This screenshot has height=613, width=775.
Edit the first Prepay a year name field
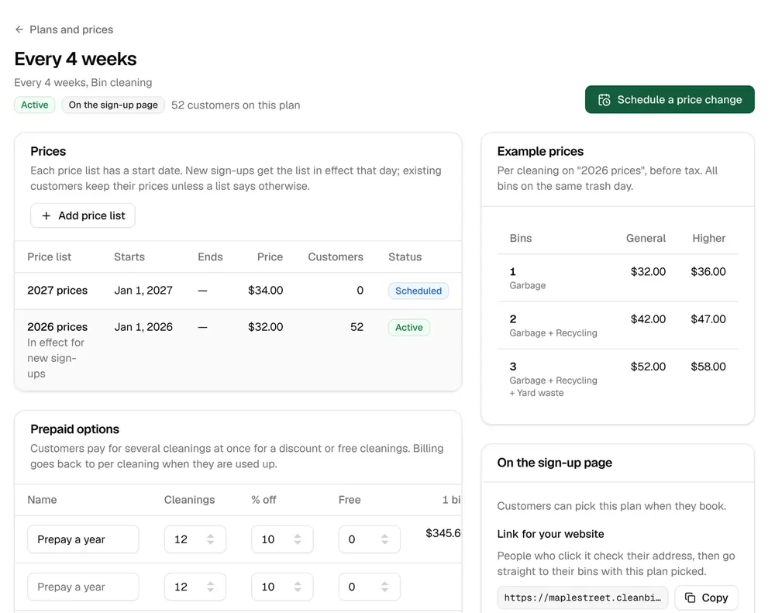point(83,539)
